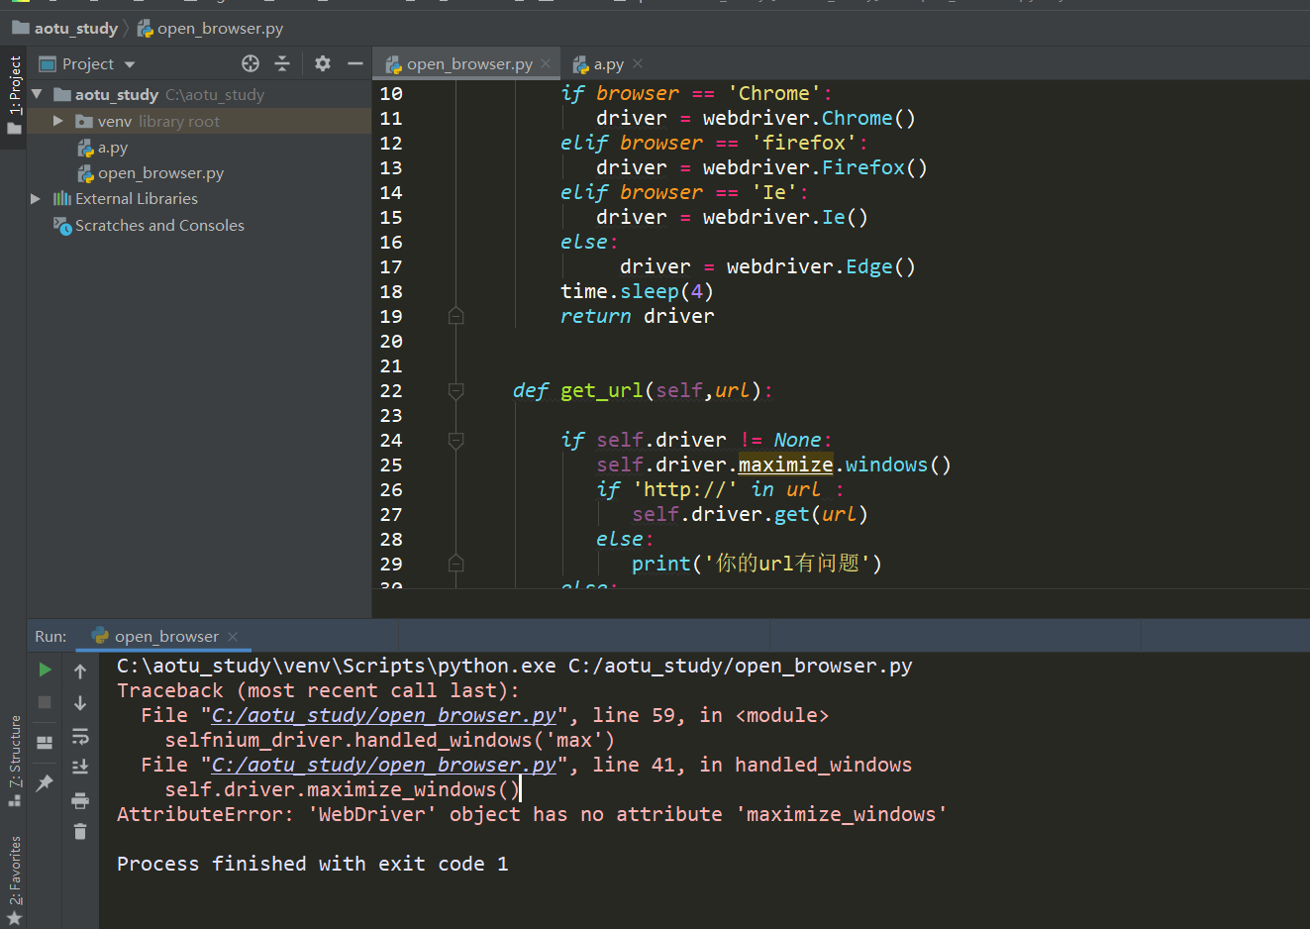Screen dimensions: 1310x929
Task: Click Locate/Scroll from source target icon
Action: pyautogui.click(x=251, y=63)
